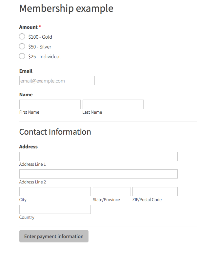Click into the City field
This screenshot has width=197, height=266.
click(55, 192)
